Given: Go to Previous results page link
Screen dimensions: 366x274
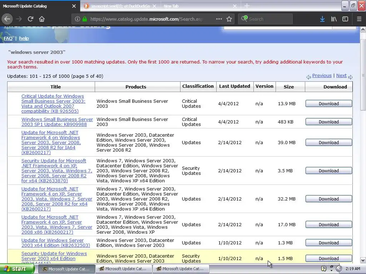Looking at the screenshot, I should point(322,76).
